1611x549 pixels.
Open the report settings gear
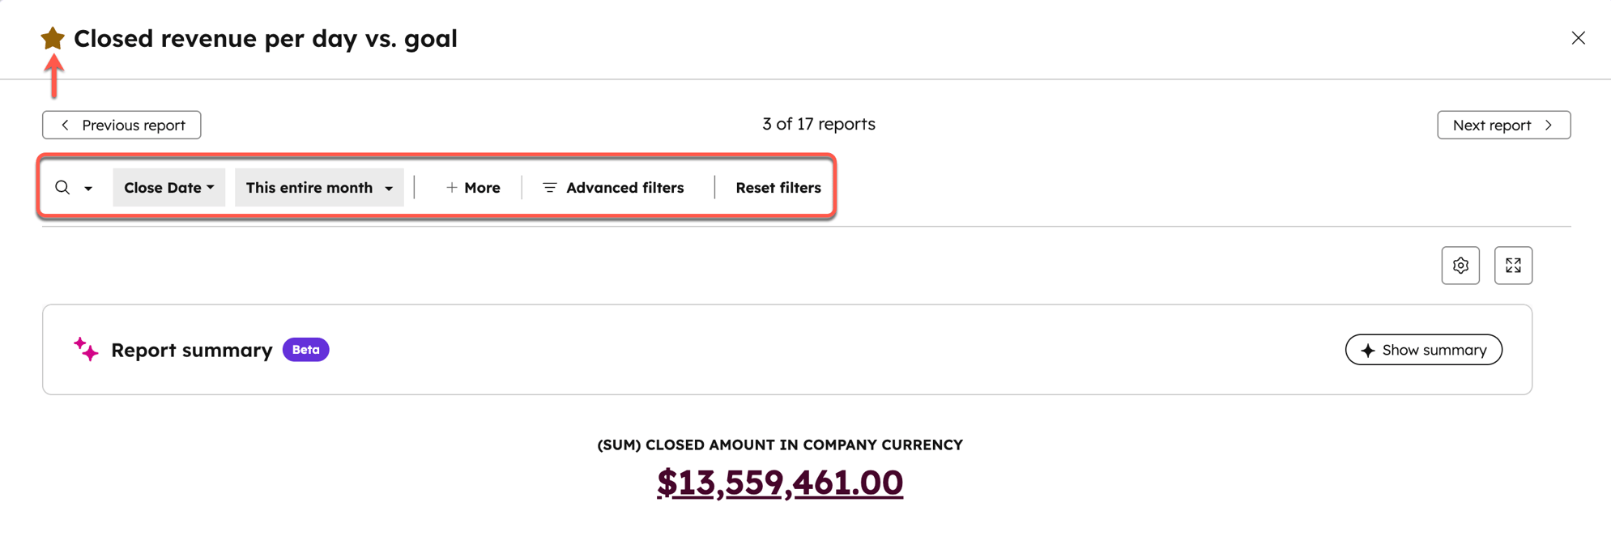(1460, 265)
